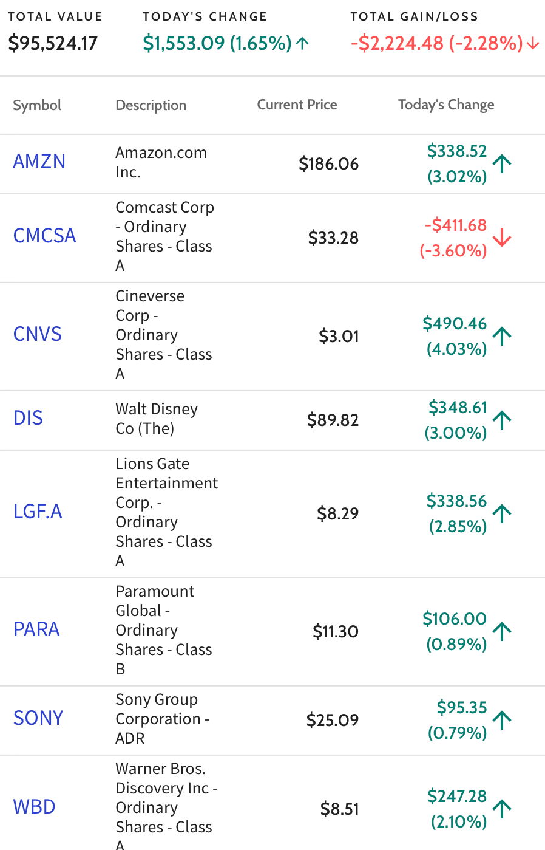Open the AMZN ticker symbol link
The width and height of the screenshot is (545, 850).
click(39, 162)
